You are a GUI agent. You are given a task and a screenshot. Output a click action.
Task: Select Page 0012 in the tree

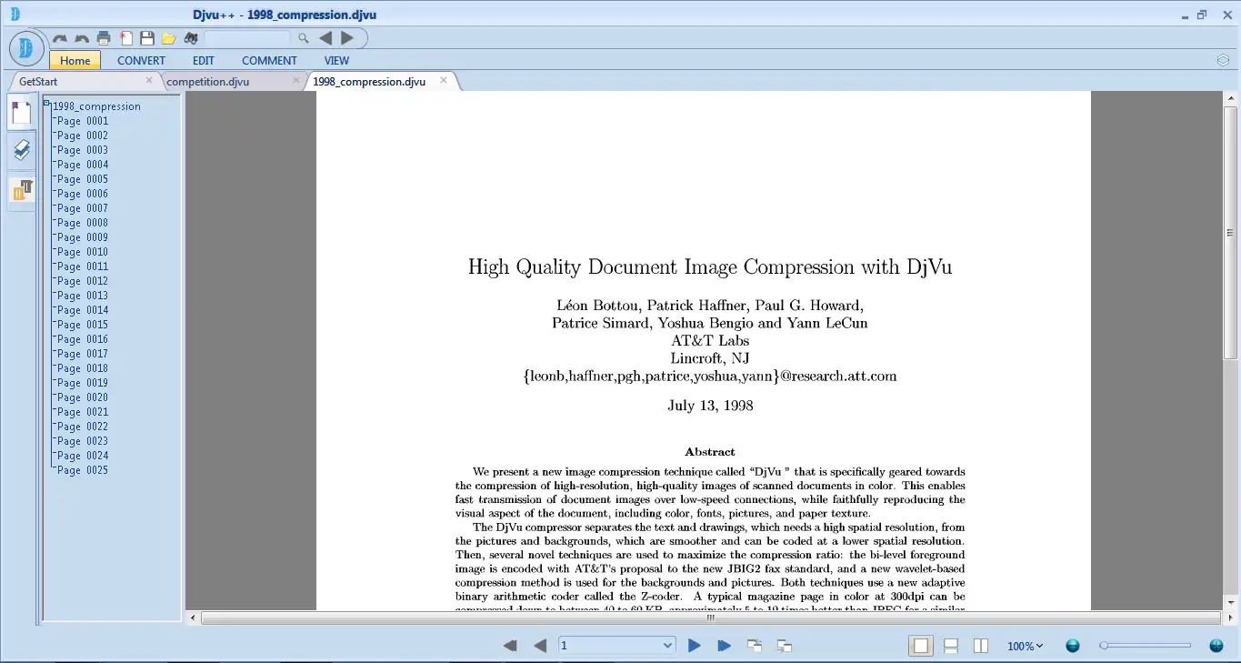pos(83,281)
